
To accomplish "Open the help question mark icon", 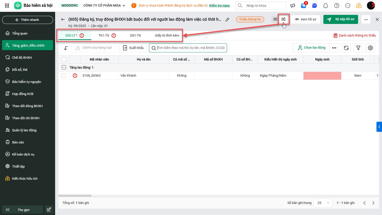I will [337, 6].
